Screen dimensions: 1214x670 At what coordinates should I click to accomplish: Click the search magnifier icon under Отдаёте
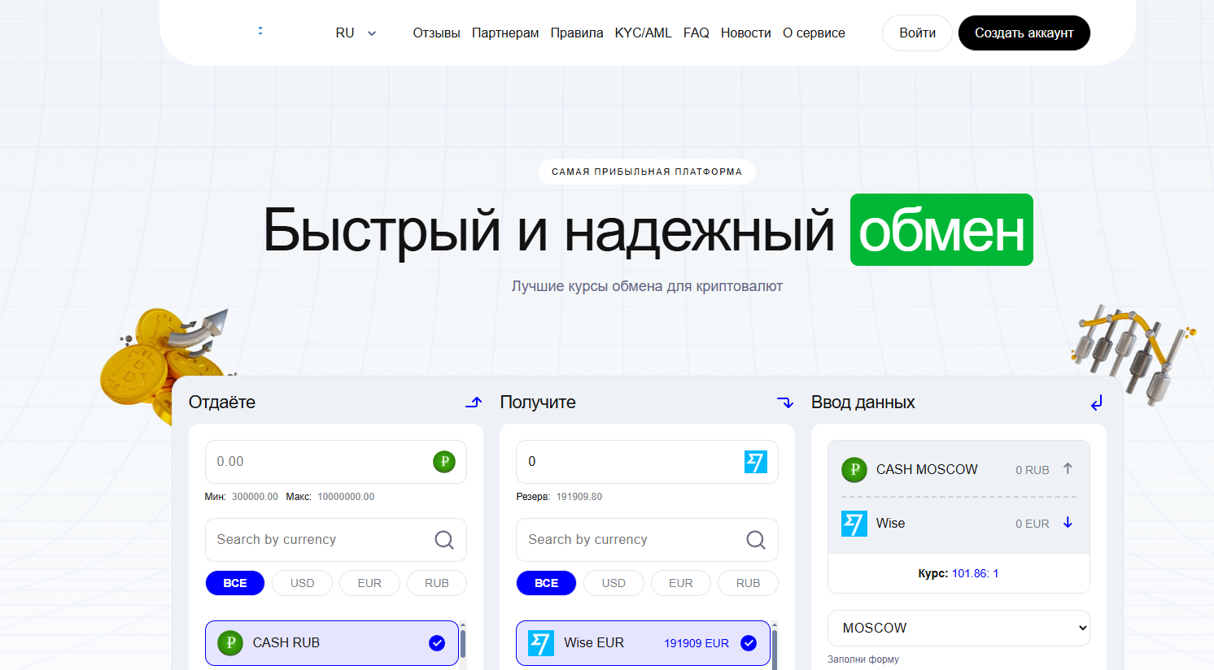click(444, 540)
